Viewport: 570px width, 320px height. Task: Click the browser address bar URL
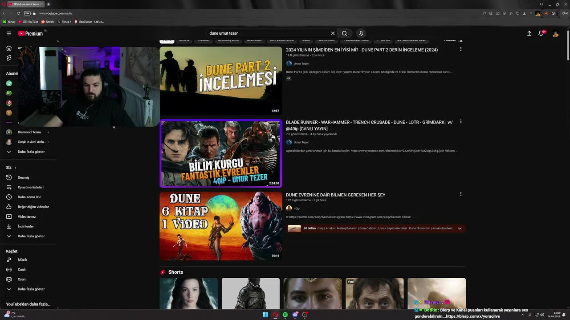[56, 13]
